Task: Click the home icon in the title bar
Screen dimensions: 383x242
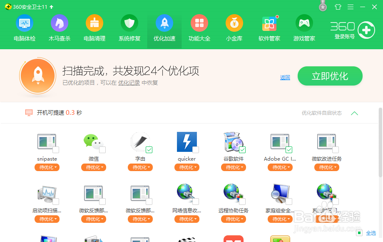Action: click(x=338, y=7)
